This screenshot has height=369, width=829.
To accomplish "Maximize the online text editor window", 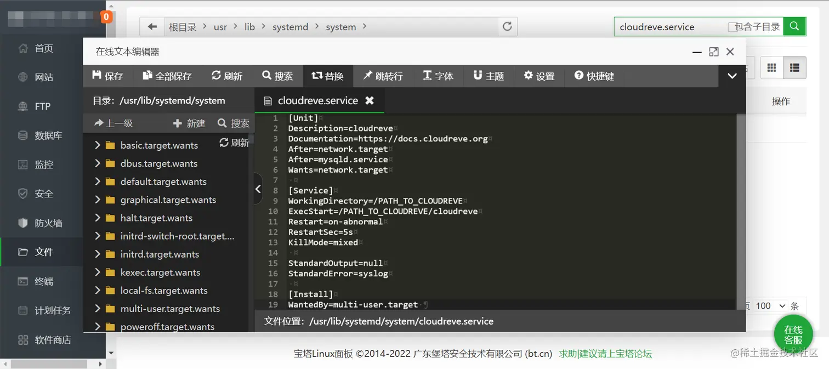I will (x=713, y=52).
